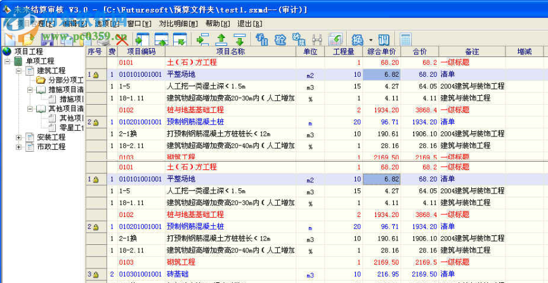Click the 综合单价 column header
This screenshot has height=283, width=548.
click(382, 52)
